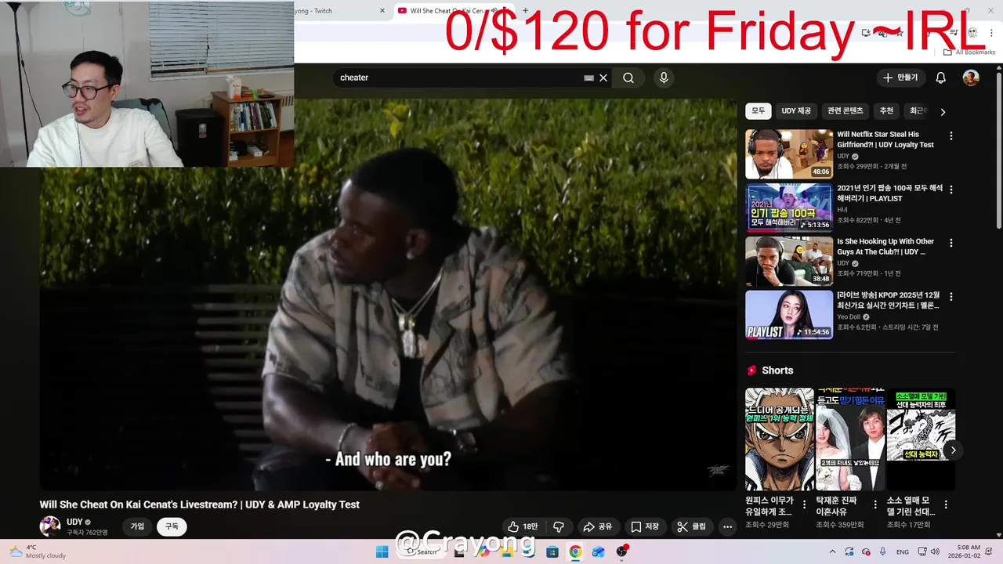Open Outlook from the taskbar
Image resolution: width=1003 pixels, height=564 pixels.
coord(598,551)
